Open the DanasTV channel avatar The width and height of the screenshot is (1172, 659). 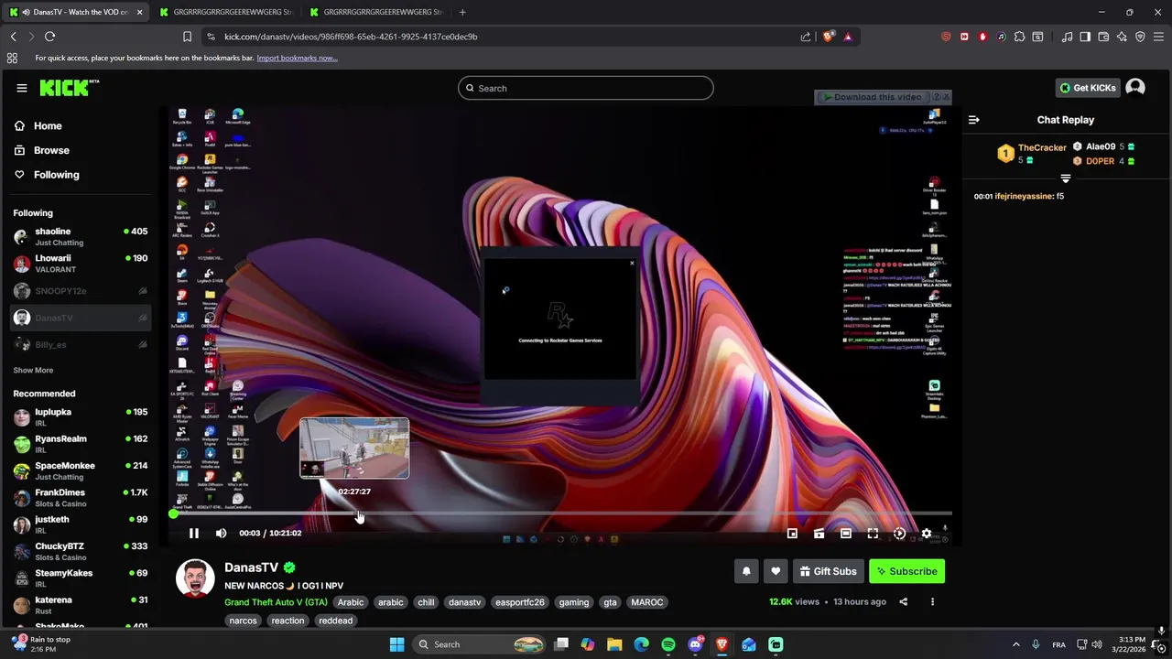[195, 578]
